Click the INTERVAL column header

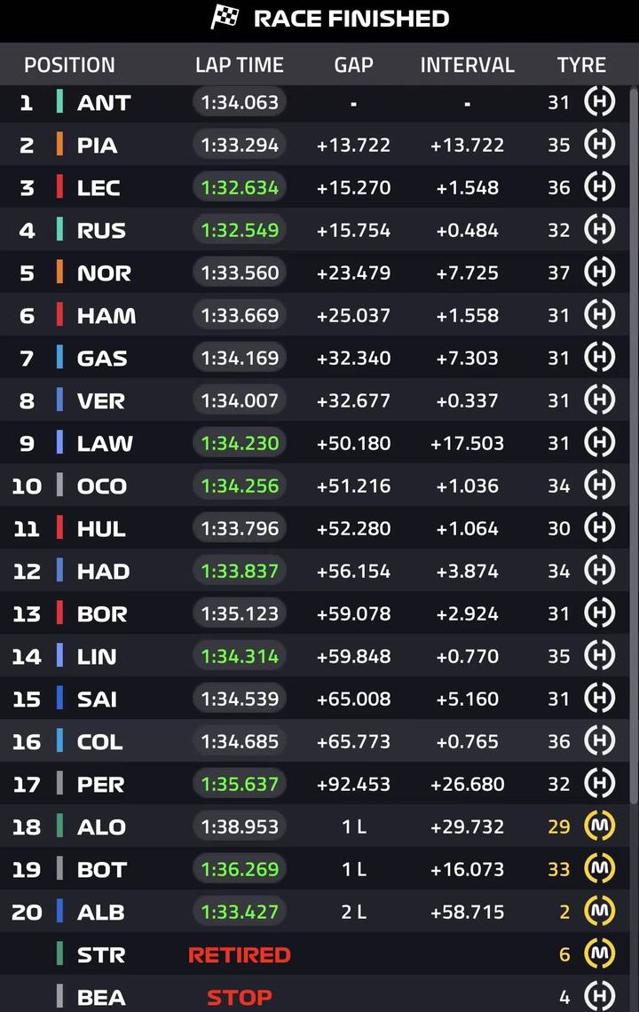pyautogui.click(x=467, y=65)
